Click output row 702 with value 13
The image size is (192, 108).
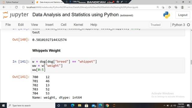click(x=41, y=85)
